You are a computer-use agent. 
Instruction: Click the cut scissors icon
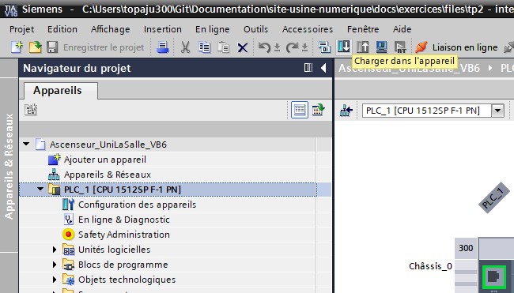(x=186, y=47)
